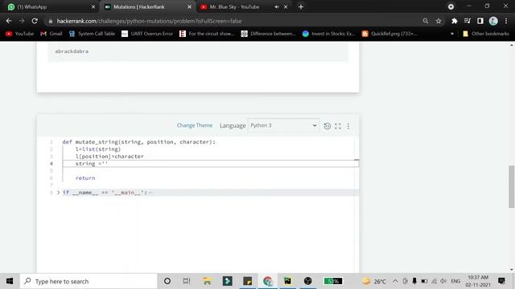Open the System Call Table bookmark
Image resolution: width=515 pixels, height=289 pixels.
[93, 34]
